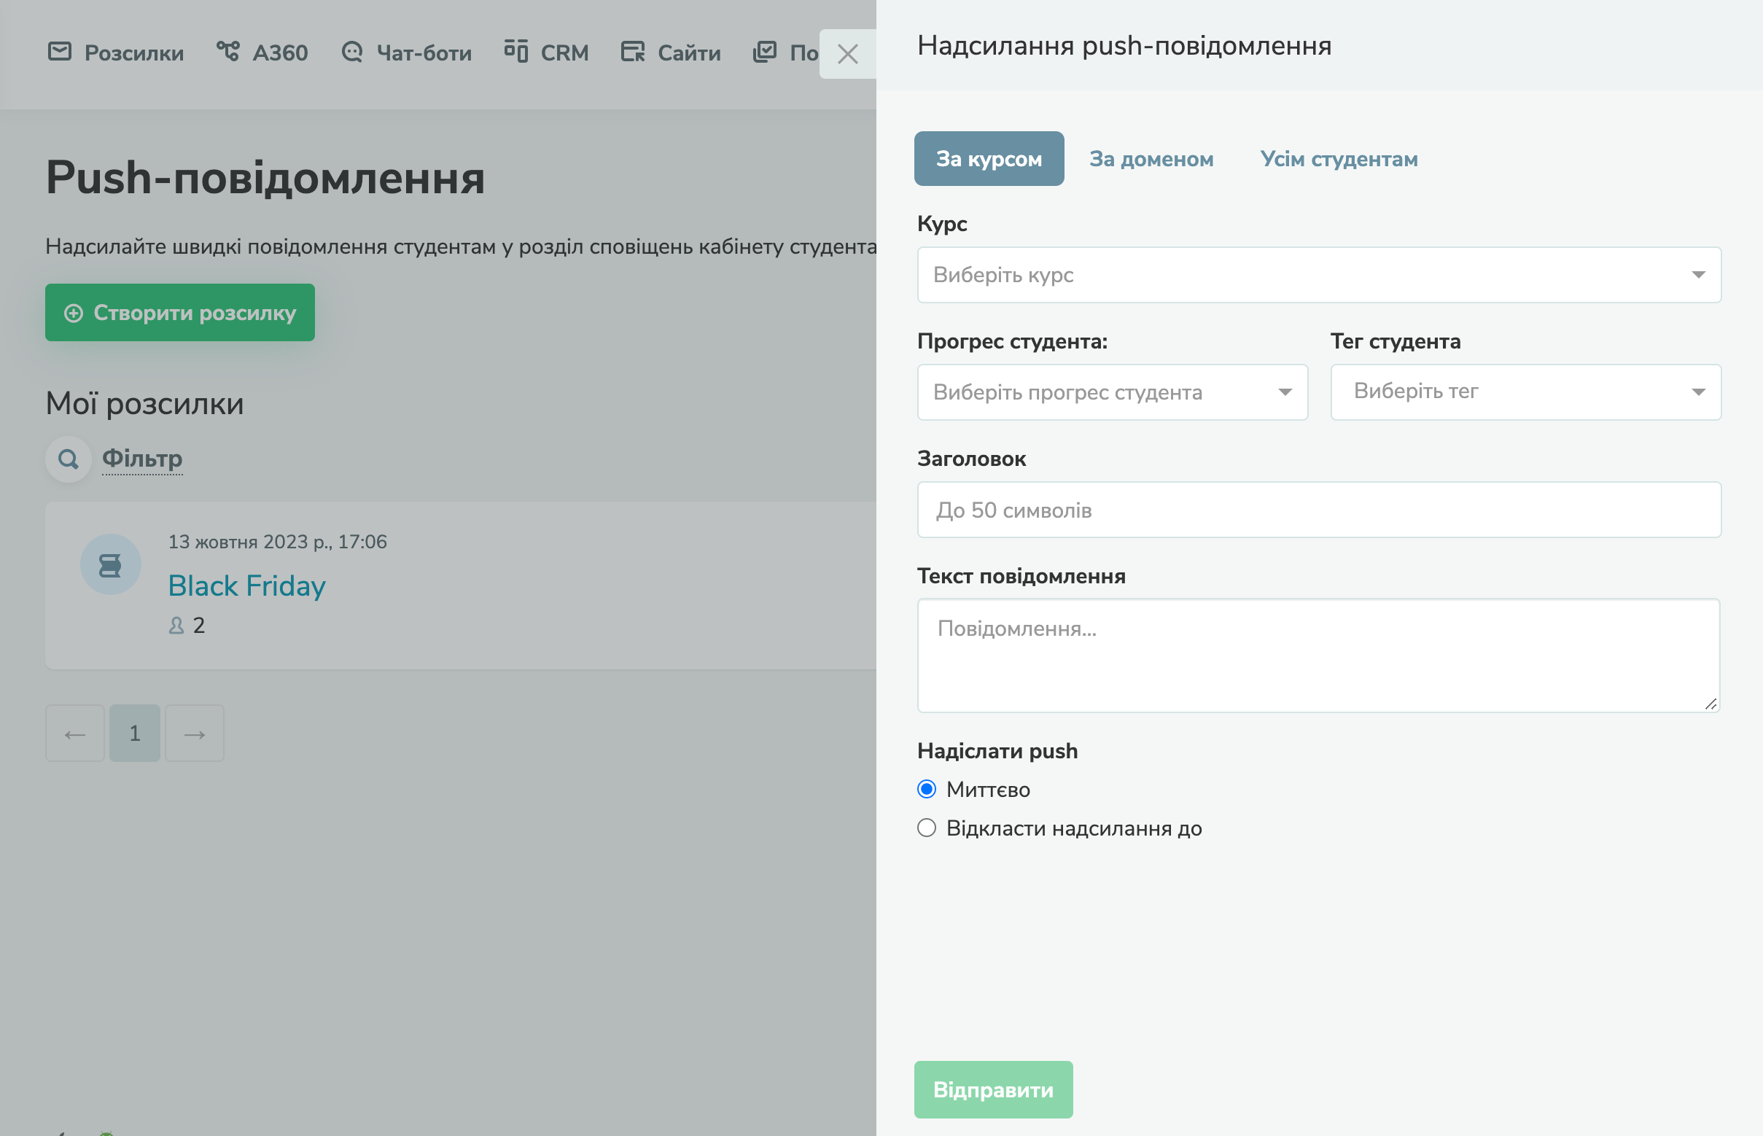Select the Миттєво radio option

[x=927, y=790]
